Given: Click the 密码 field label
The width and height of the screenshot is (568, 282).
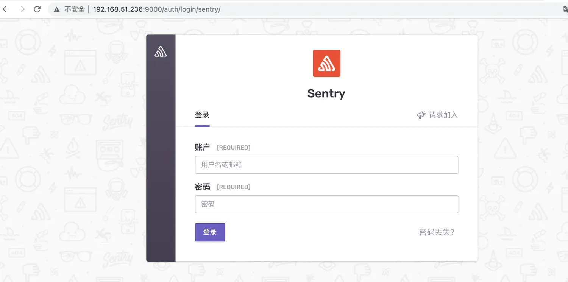Looking at the screenshot, I should click(x=202, y=187).
